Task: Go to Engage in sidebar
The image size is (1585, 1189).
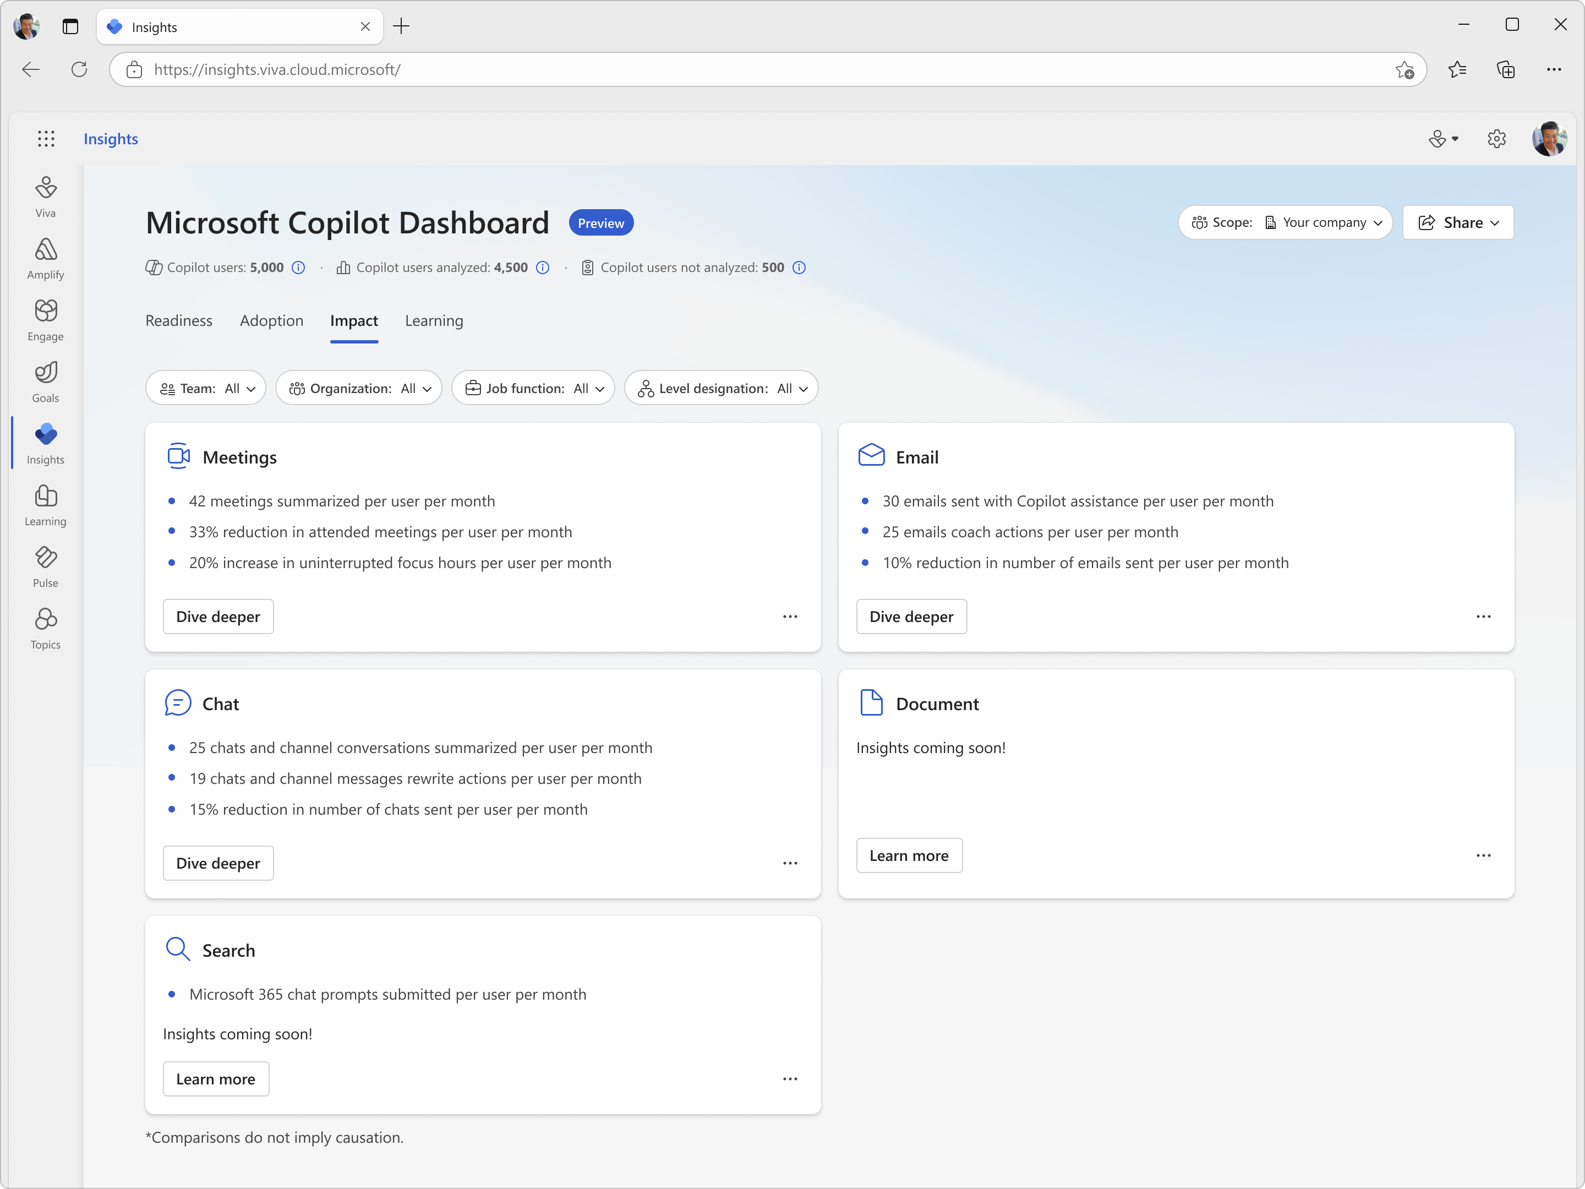Action: click(46, 320)
